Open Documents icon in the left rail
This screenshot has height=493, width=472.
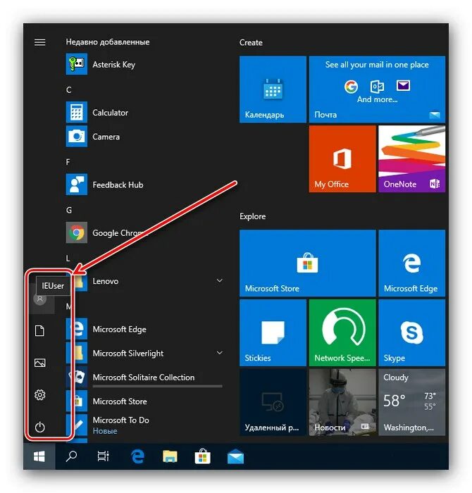click(x=39, y=330)
